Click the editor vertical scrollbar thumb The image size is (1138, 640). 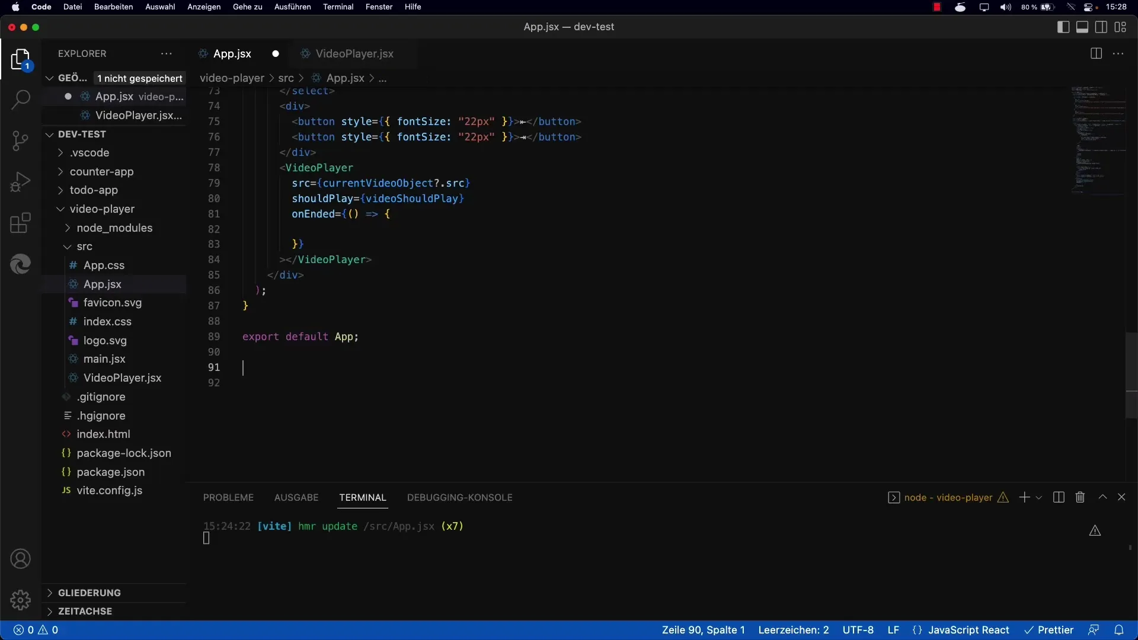1131,375
